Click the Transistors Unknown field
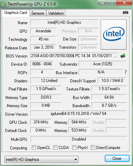 pos(88,47)
